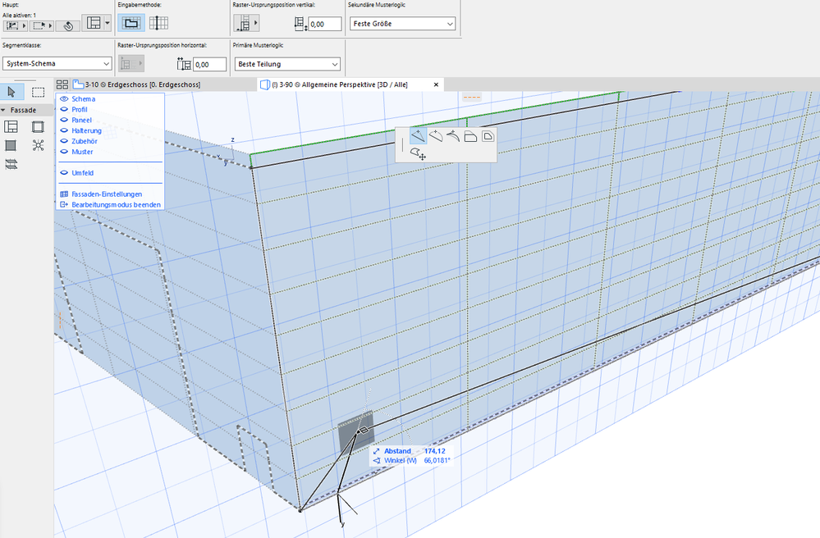Hide the Paneel elements via eye icon
The width and height of the screenshot is (820, 538).
tap(64, 121)
